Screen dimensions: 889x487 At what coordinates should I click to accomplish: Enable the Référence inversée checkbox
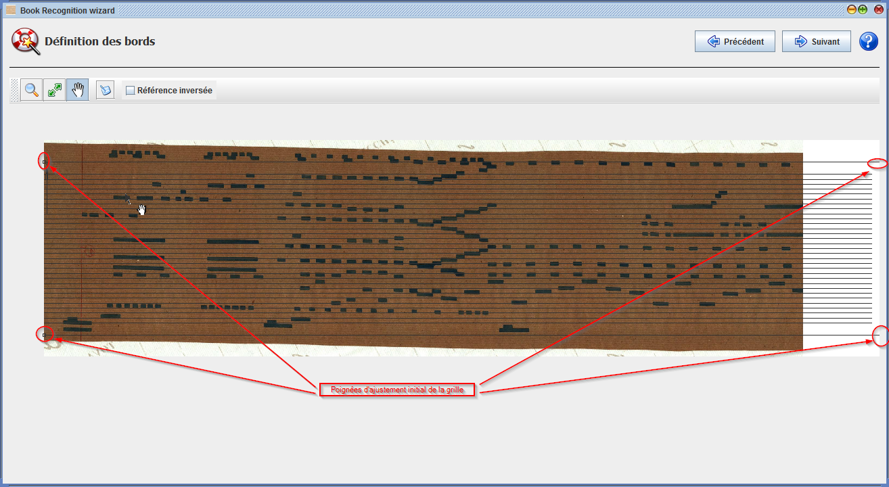tap(131, 91)
